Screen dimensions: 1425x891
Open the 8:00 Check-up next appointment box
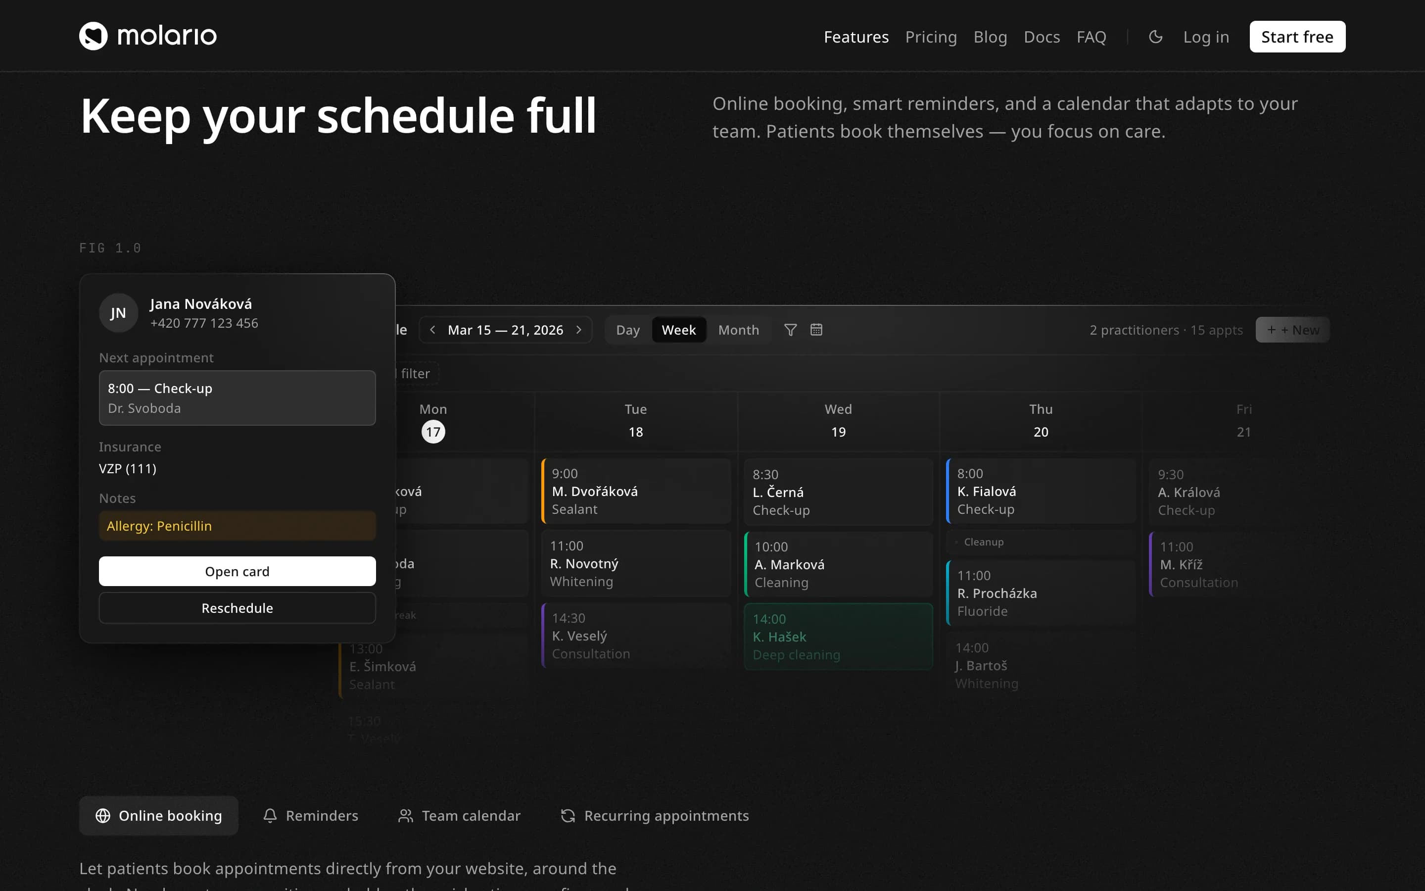point(237,398)
